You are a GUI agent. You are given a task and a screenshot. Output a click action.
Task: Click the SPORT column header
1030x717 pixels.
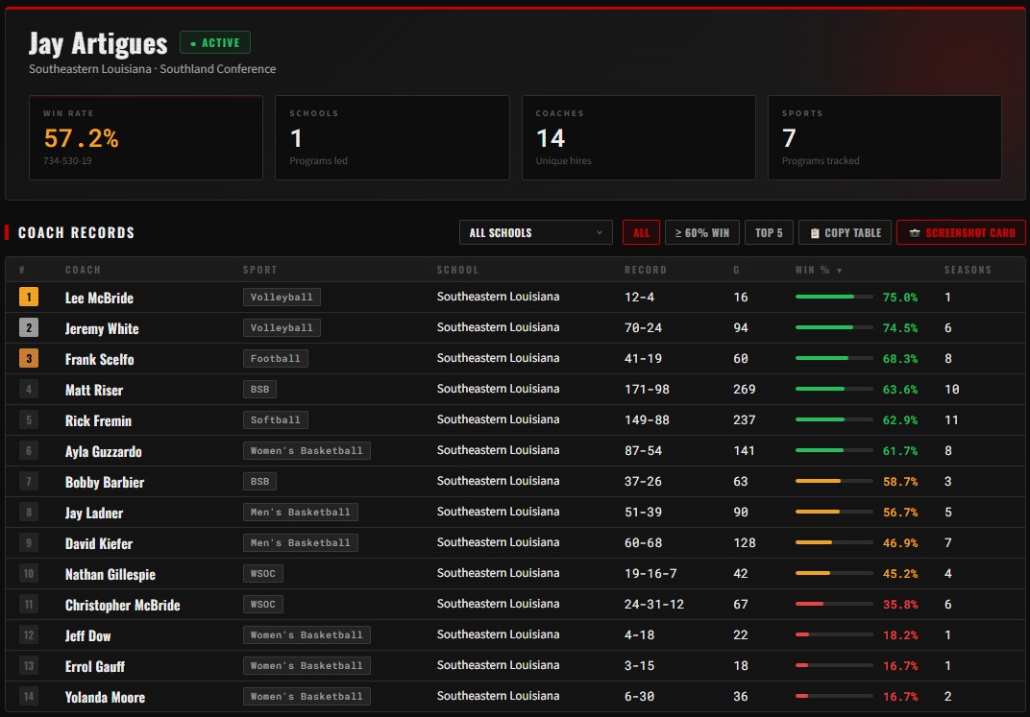point(260,270)
